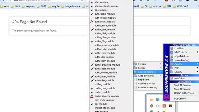Expand the PHP submenu arrow
This screenshot has width=199, height=112.
tap(197, 68)
